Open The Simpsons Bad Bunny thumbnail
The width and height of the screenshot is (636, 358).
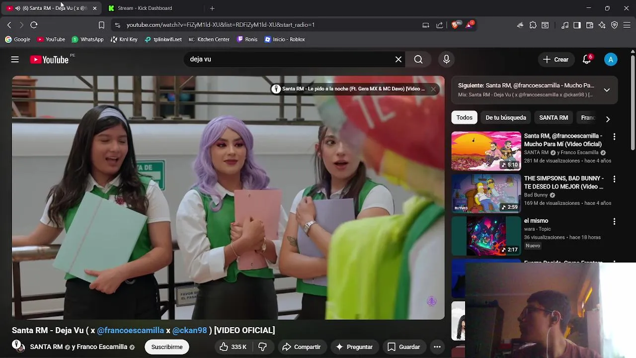(486, 193)
